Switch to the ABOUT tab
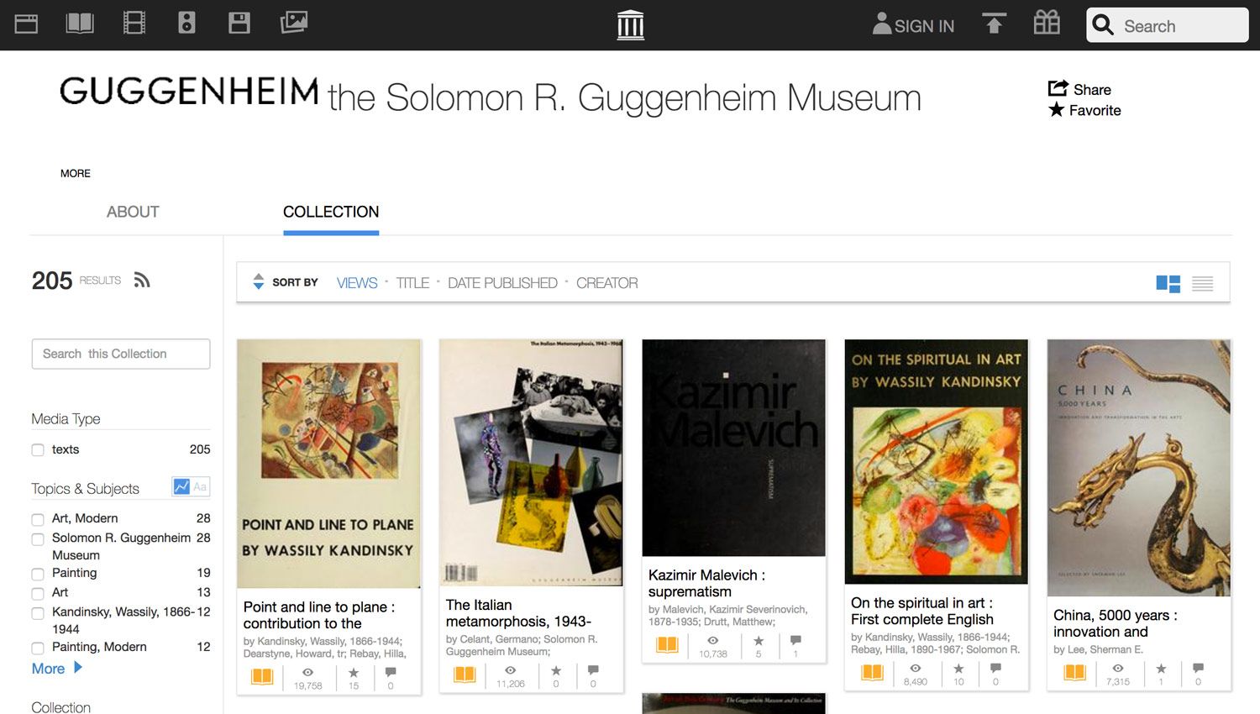 pos(133,212)
